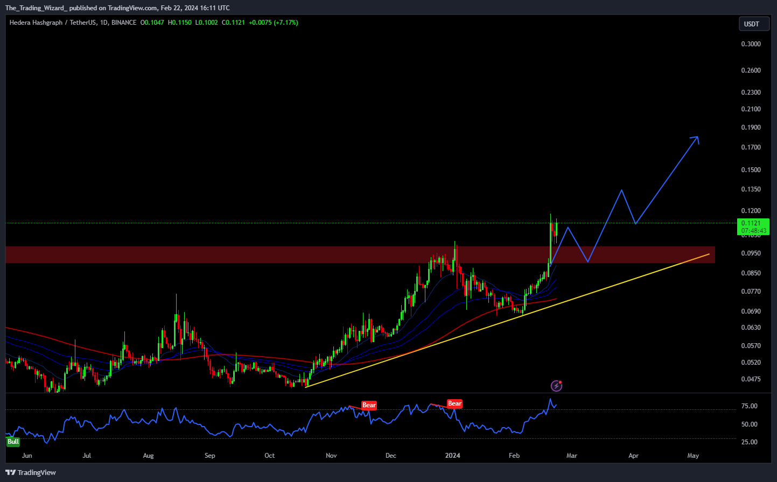Image resolution: width=777 pixels, height=482 pixels.
Task: Click the 0.3000 price axis label
Action: 751,44
